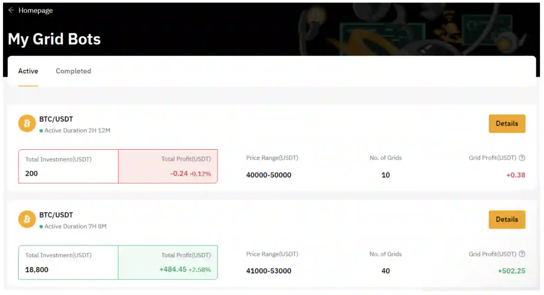This screenshot has height=295, width=544.
Task: Expand details for the 7H 8M grid bot
Action: pos(507,220)
